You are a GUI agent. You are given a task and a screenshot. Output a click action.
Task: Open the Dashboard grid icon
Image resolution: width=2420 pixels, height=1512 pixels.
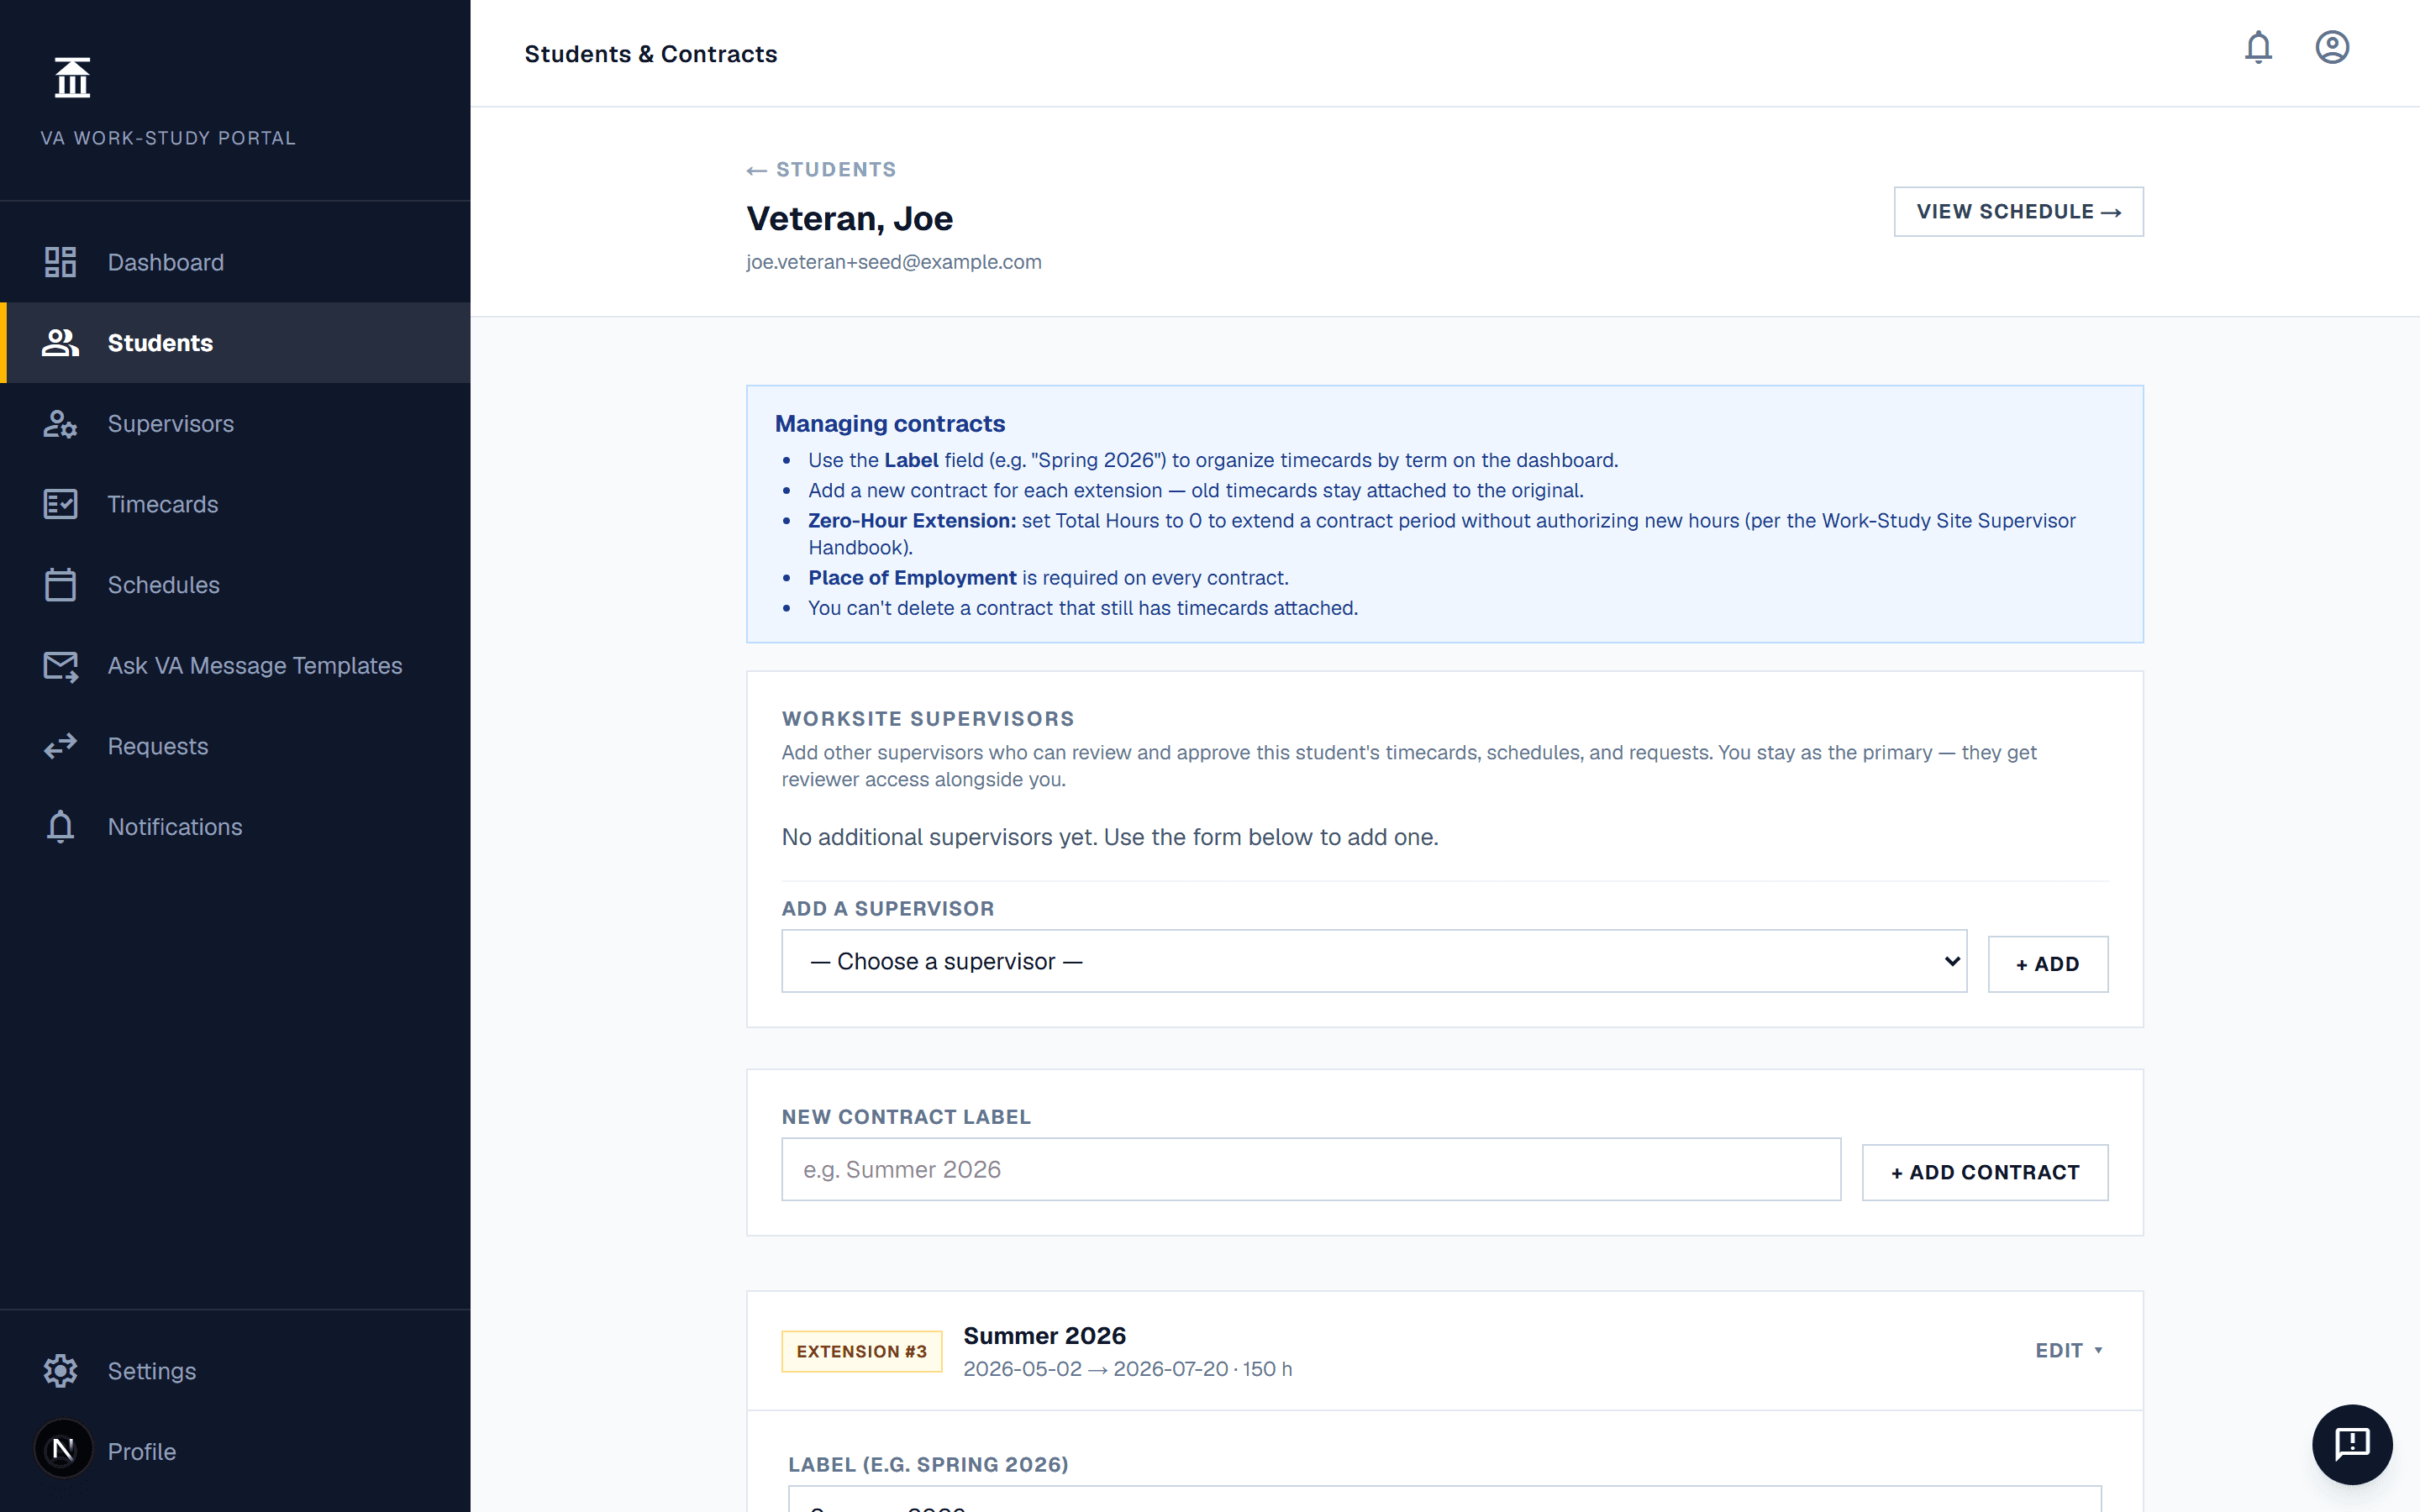click(x=60, y=262)
